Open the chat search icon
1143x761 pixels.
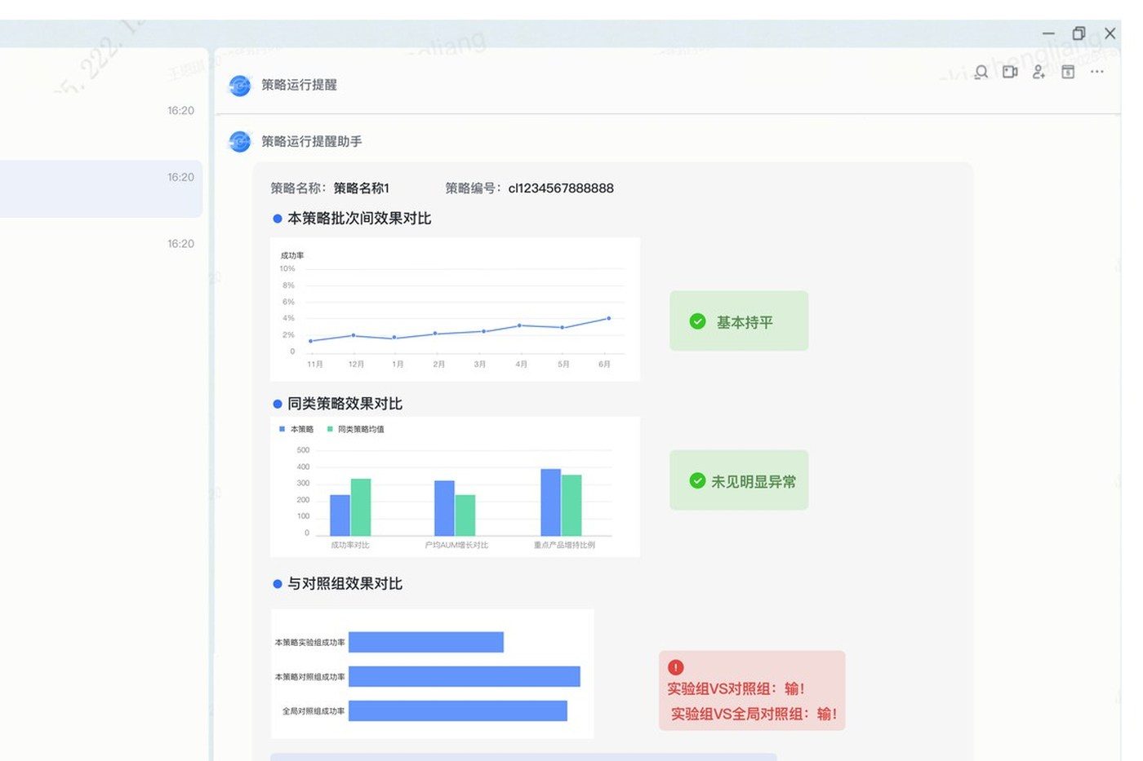coord(981,72)
